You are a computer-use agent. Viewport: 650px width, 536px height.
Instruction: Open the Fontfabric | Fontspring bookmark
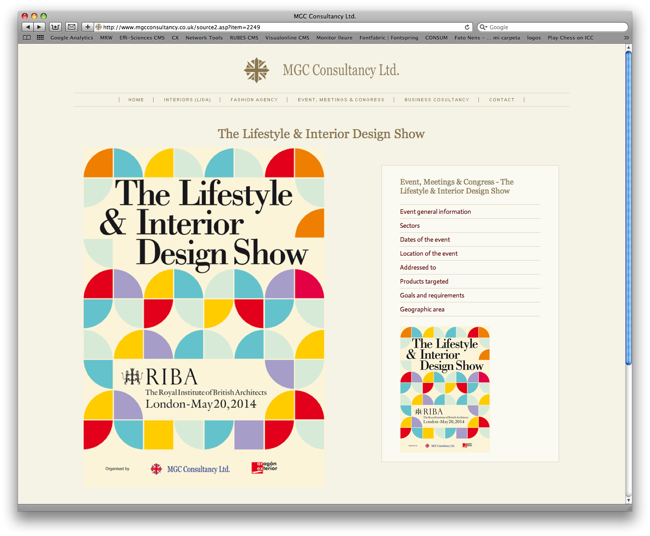(x=389, y=38)
